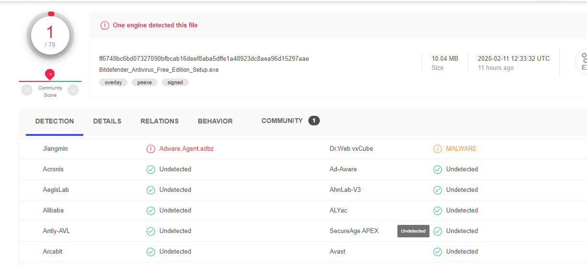Click the file name Bitdefender_Antivirus_Free_Edition_Setup.exe
587x267 pixels.
pos(159,70)
